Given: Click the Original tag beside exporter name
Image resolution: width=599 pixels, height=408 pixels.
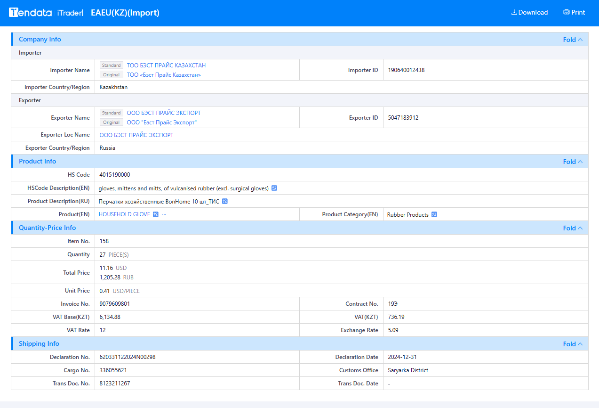Looking at the screenshot, I should point(112,122).
